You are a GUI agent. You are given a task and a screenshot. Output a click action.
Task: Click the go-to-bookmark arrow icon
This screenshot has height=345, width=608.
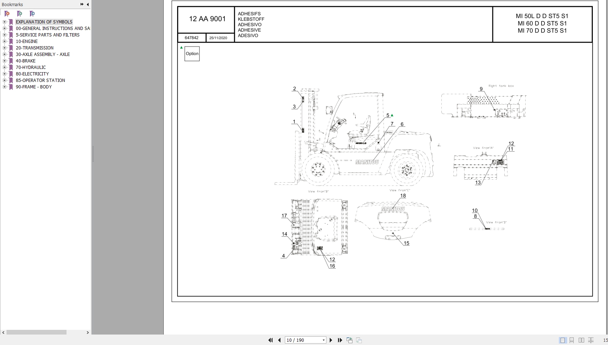point(32,14)
